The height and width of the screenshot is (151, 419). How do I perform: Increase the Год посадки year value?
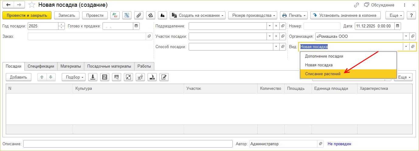click(61, 24)
